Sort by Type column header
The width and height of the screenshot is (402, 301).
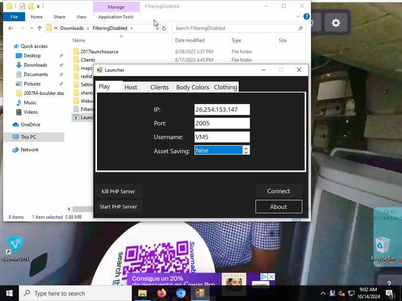236,40
